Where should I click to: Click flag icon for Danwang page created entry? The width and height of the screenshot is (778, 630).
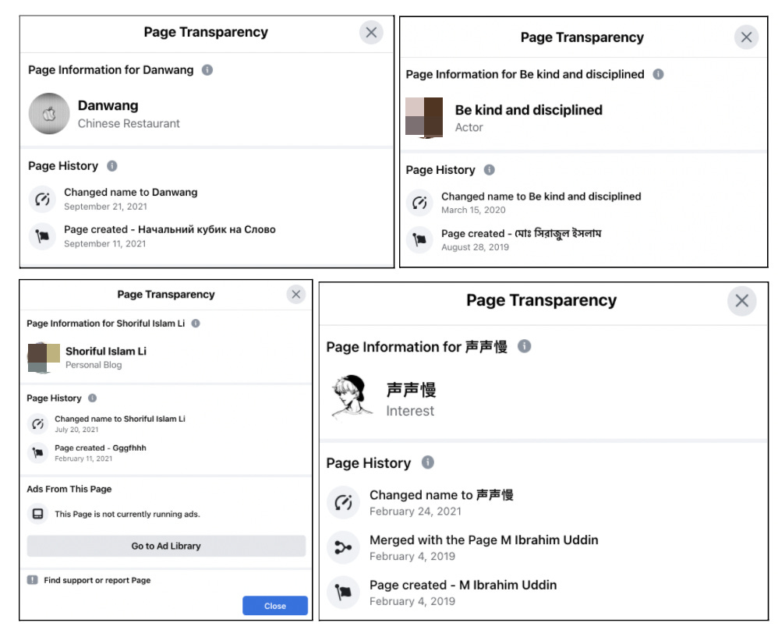(42, 236)
